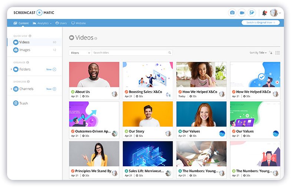Expand the Channels tree arrow
Screen dimensions: 291x187
click(x=11, y=89)
